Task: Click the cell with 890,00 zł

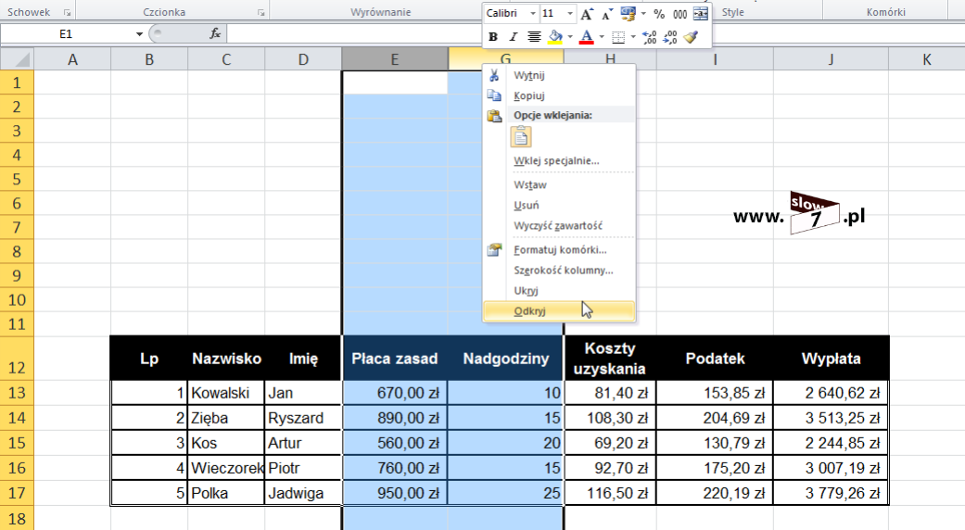Action: click(395, 418)
